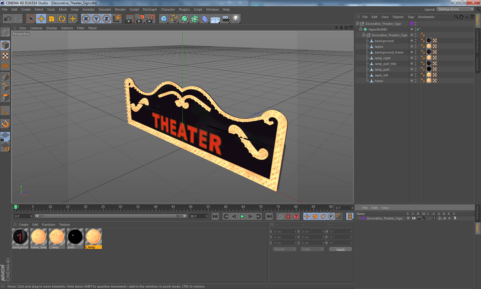The width and height of the screenshot is (481, 289).
Task: Jump to the animation start
Action: coord(215,216)
